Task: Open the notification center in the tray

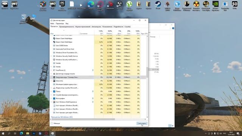Action: [238, 133]
